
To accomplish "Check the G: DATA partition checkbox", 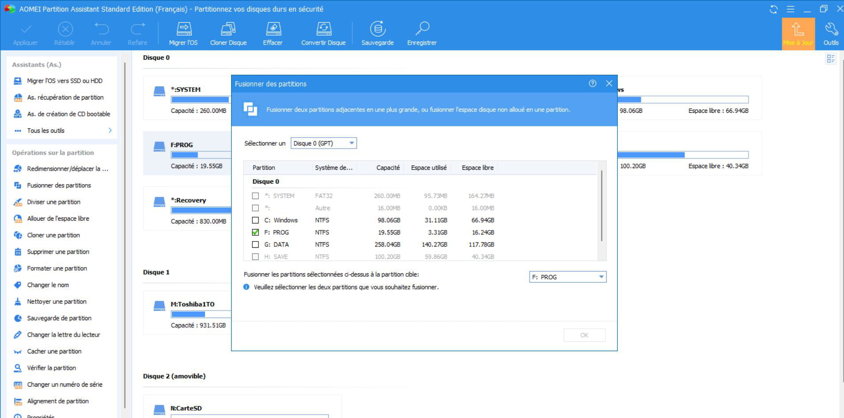I will click(255, 245).
